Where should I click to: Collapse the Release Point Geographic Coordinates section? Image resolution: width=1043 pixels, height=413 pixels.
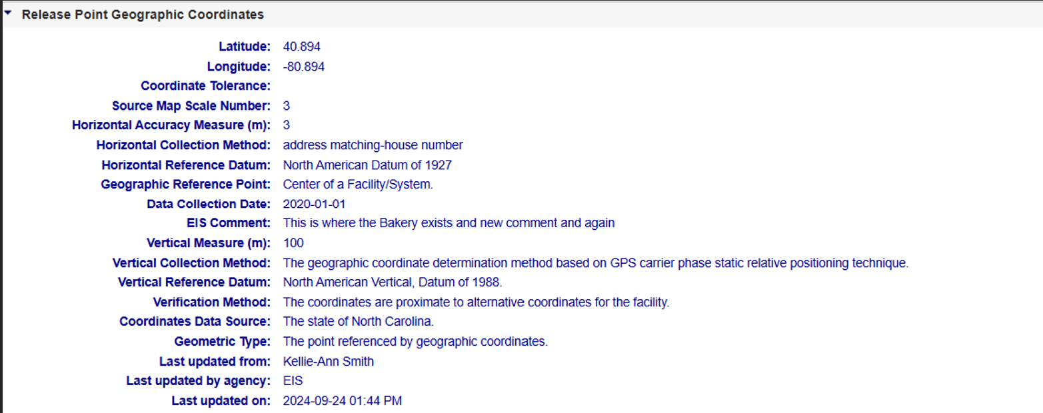[8, 13]
